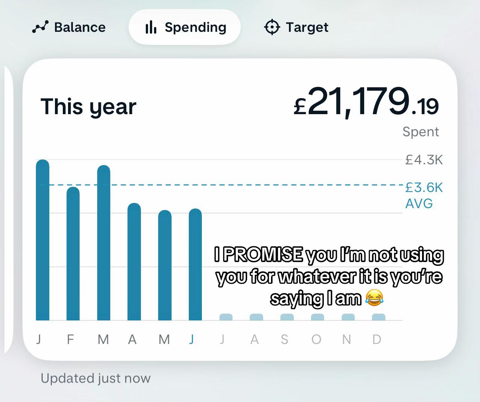The image size is (480, 402).
Task: Click the Target crosshair icon
Action: pos(272,27)
